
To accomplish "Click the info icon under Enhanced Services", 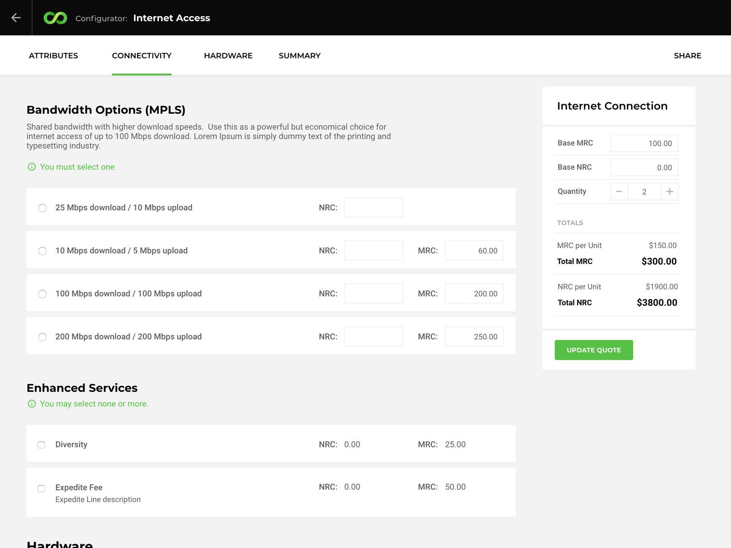I will pyautogui.click(x=31, y=404).
